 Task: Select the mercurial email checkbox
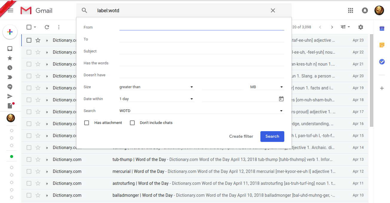click(x=29, y=171)
